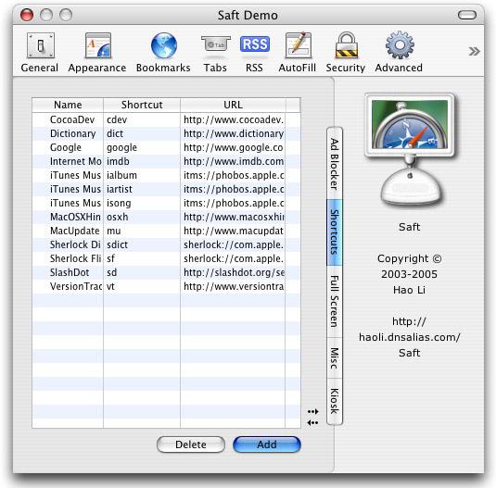Click the right-pointing dotted arrow icon
496x488 pixels.
(x=312, y=411)
